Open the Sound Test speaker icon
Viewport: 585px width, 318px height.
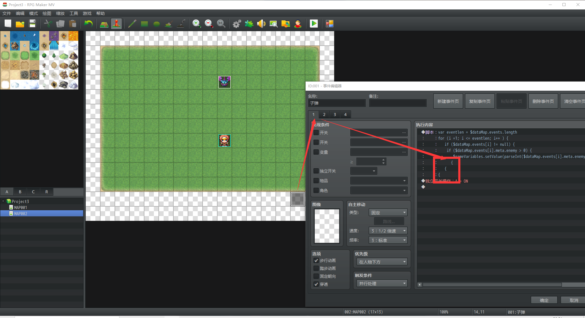261,24
